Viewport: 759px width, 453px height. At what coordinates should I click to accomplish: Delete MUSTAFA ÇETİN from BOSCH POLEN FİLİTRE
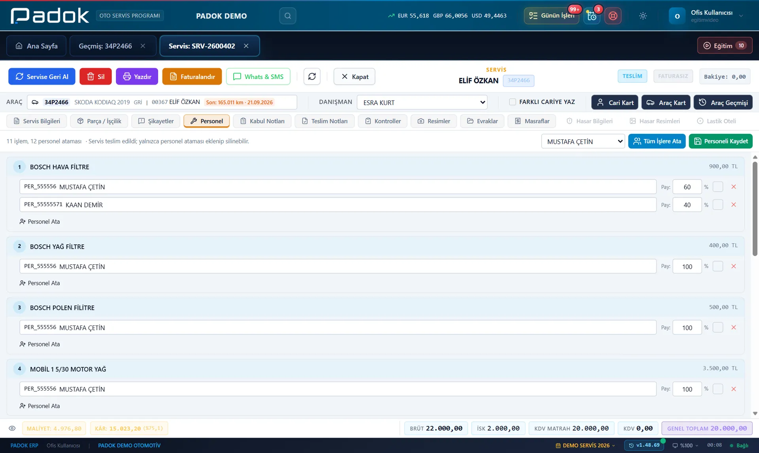[734, 327]
